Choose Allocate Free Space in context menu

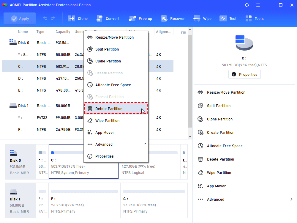[x=116, y=85]
